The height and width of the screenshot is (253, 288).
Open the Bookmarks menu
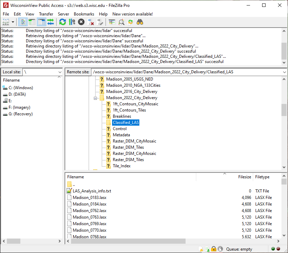[x=84, y=14]
